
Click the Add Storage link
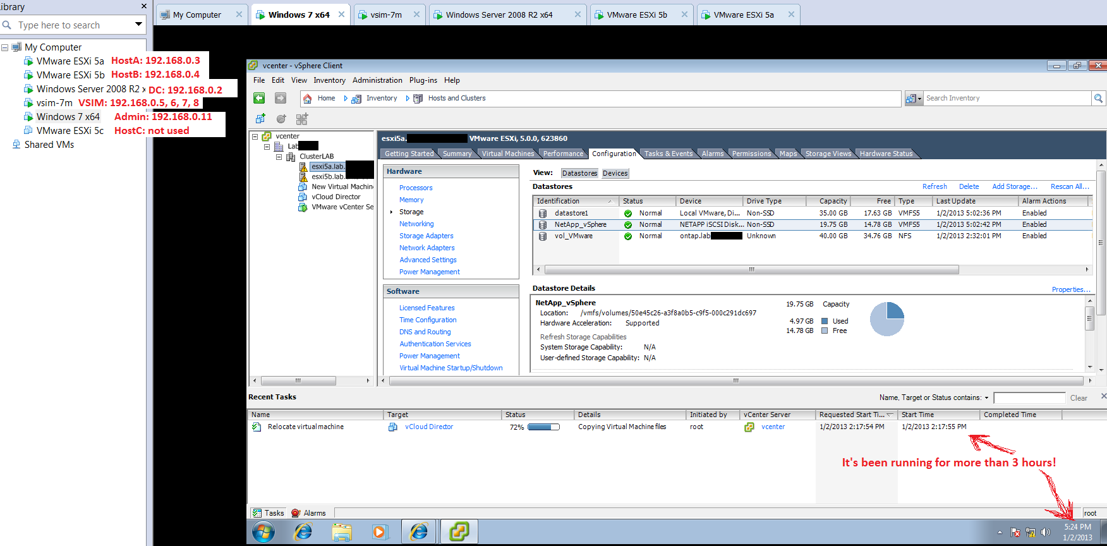pyautogui.click(x=1015, y=186)
